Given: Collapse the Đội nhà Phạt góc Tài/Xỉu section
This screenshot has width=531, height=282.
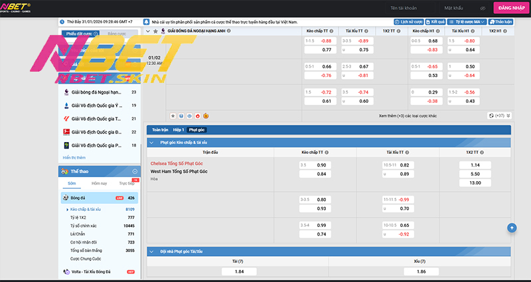Looking at the screenshot, I should click(x=151, y=251).
